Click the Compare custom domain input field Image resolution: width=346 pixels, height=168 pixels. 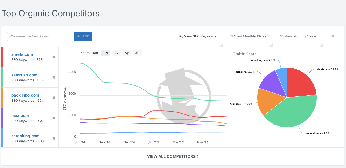pyautogui.click(x=40, y=36)
